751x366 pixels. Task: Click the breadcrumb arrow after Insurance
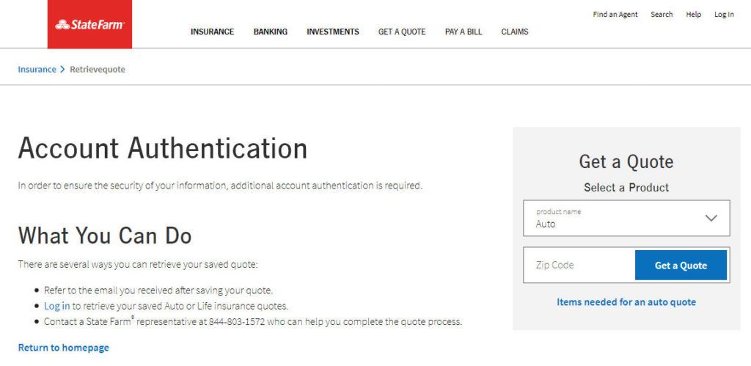tap(62, 70)
